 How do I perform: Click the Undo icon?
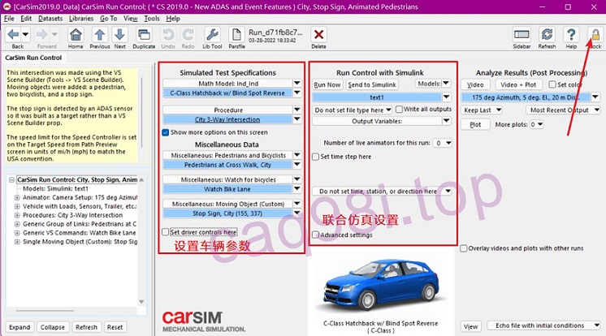[x=168, y=35]
